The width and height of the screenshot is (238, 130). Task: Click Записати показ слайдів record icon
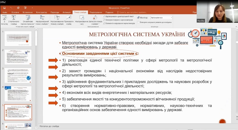[95, 20]
